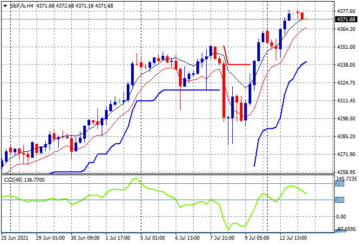This screenshot has height=244, width=359.
Task: Select the S&P.fs,H4 chart title text
Action: point(22,6)
